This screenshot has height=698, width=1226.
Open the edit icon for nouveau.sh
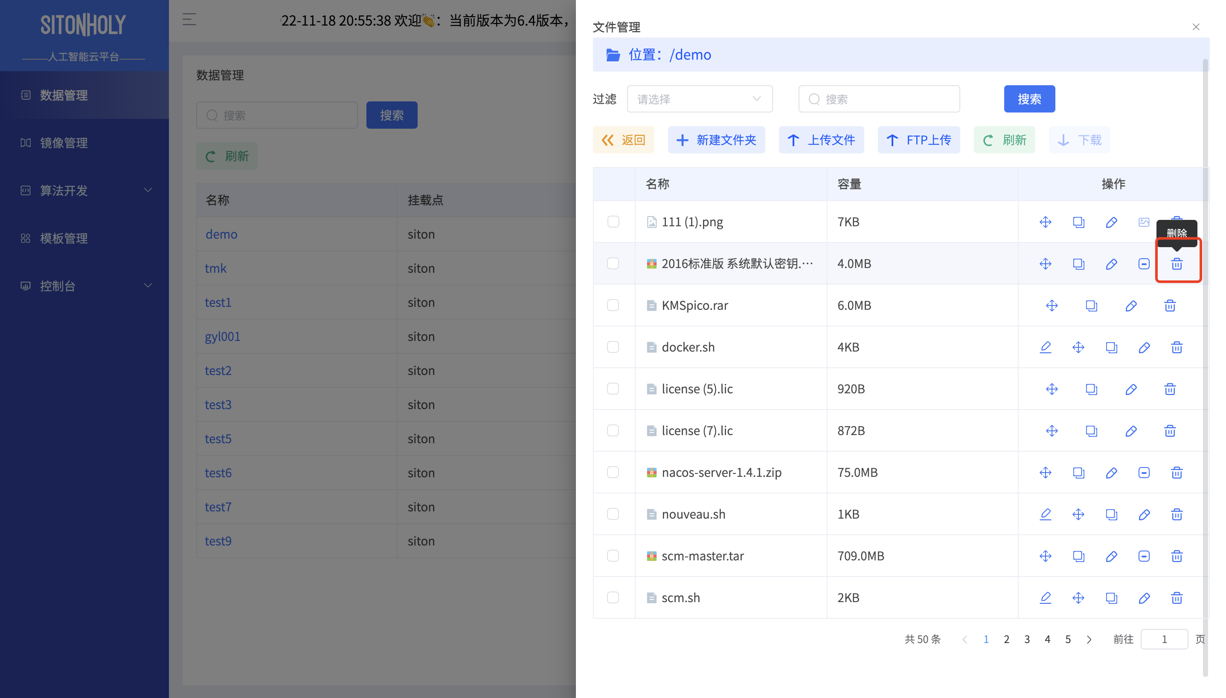click(1045, 514)
